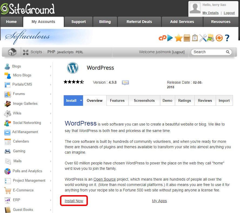The width and height of the screenshot is (240, 213).
Task: Open the Screenshots tab
Action: pos(144,100)
